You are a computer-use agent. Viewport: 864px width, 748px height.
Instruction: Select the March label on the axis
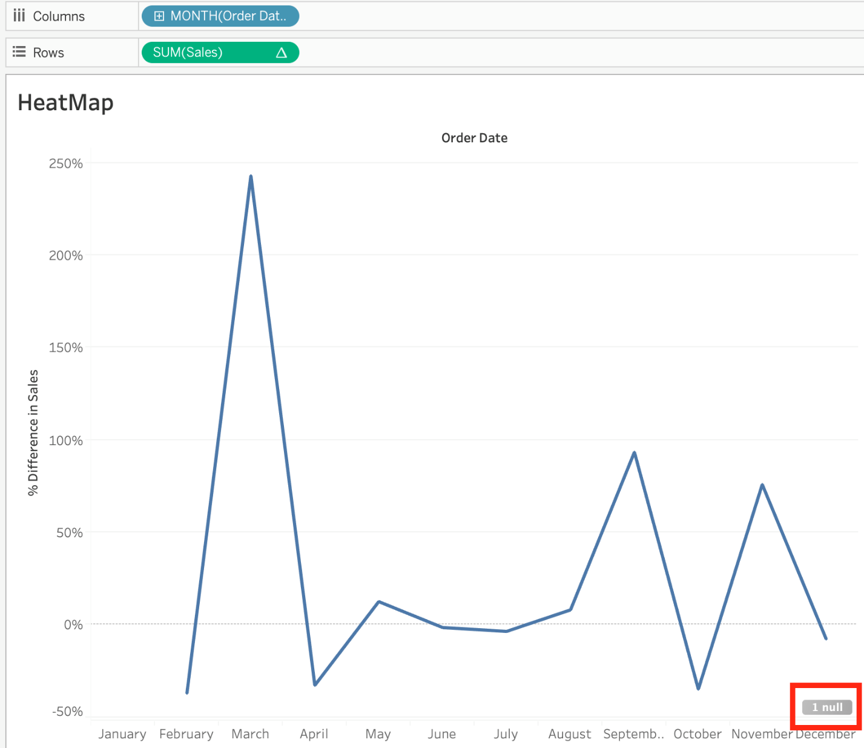click(x=250, y=734)
